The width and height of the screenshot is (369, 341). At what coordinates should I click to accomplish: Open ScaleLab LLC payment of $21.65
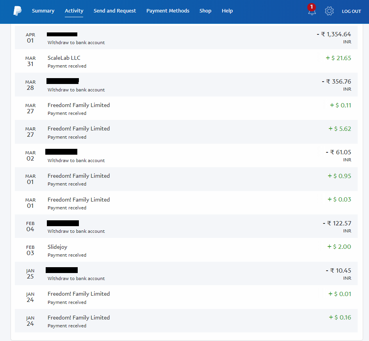[186, 61]
